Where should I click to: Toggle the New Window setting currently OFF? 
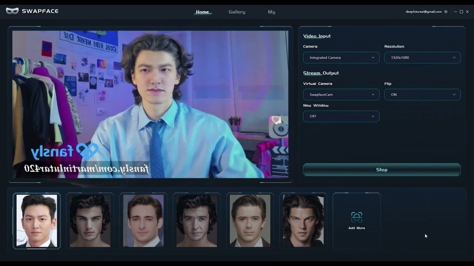coord(341,116)
